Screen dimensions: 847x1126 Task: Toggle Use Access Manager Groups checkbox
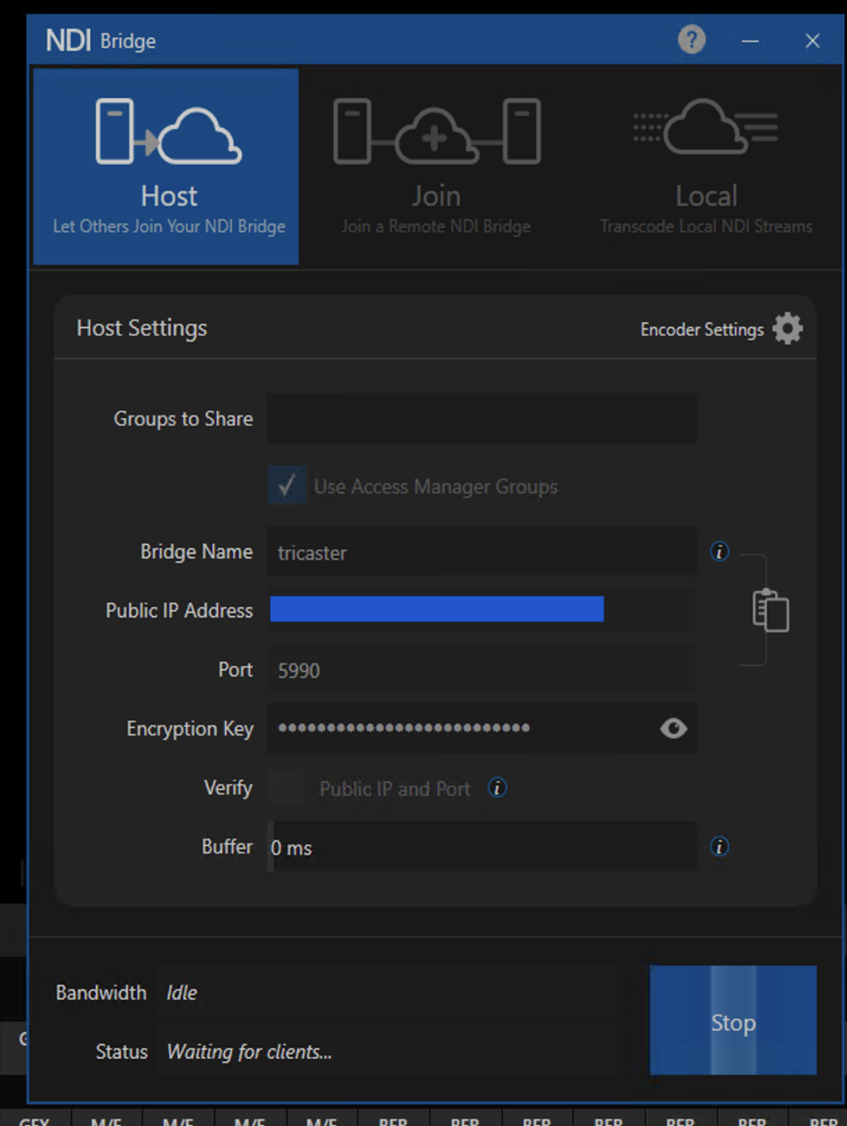(x=287, y=485)
